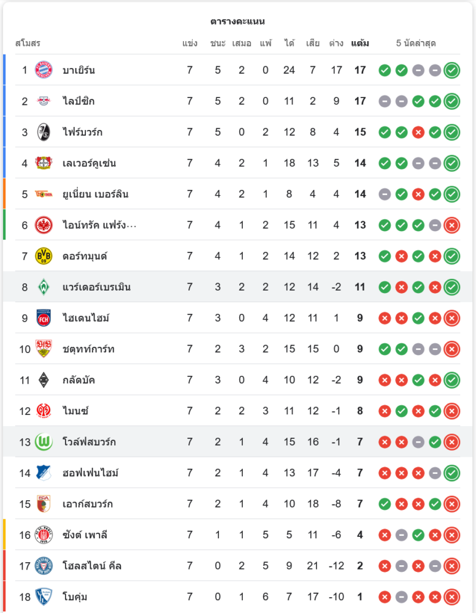Click the Werder Bremen diamond logo
This screenshot has height=613, width=476.
(x=44, y=287)
